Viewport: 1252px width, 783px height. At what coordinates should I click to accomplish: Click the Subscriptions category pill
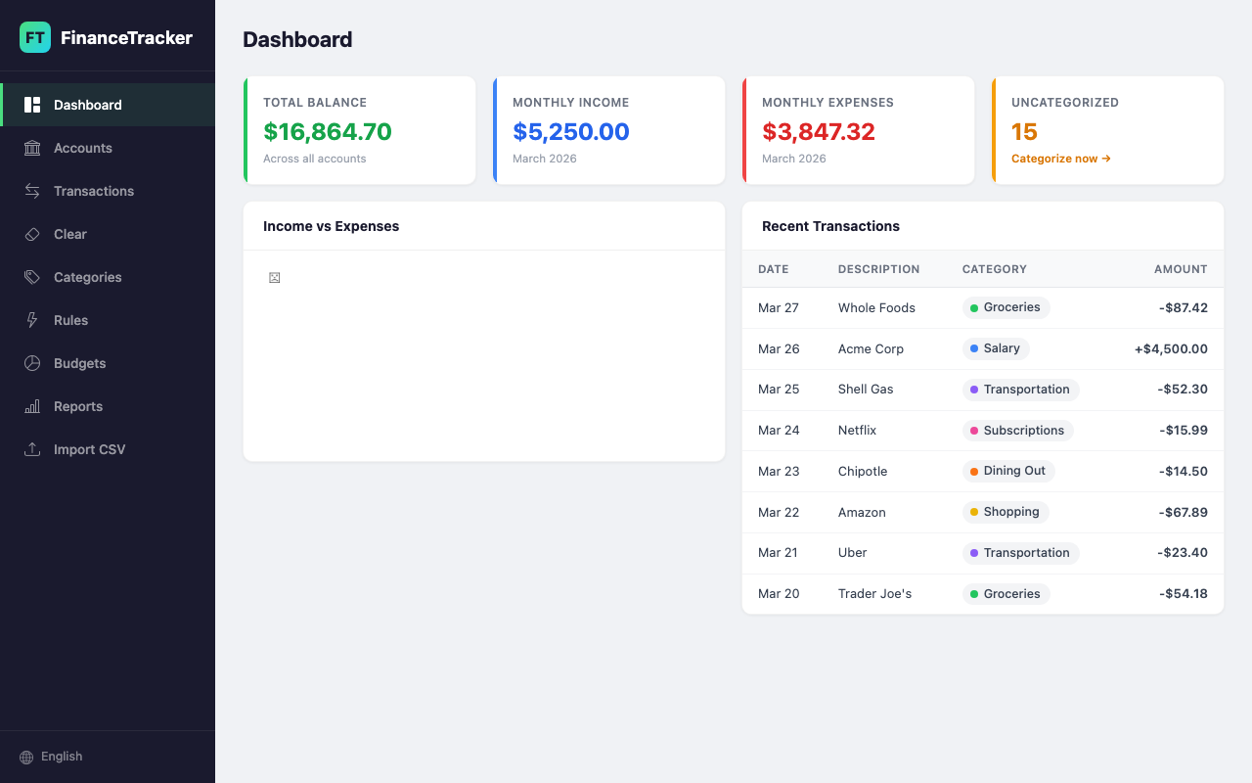tap(1018, 431)
